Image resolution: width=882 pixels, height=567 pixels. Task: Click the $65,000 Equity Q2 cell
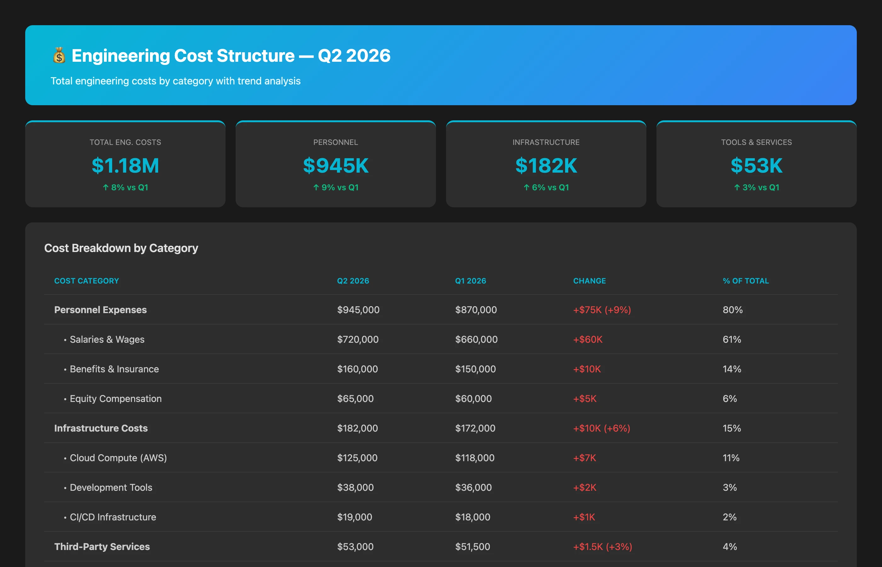355,399
